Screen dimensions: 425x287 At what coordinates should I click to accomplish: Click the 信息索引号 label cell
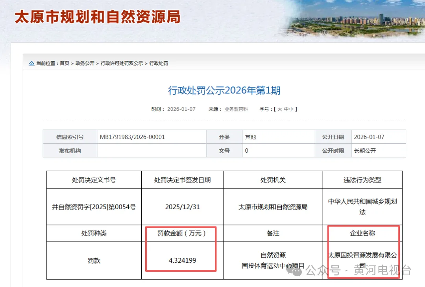pos(70,137)
